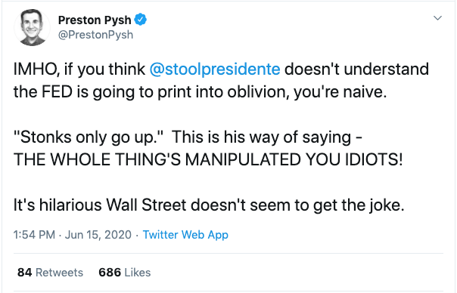The width and height of the screenshot is (457, 293).
Task: Open the 1:54 PM tweet timestamp
Action: coord(34,235)
